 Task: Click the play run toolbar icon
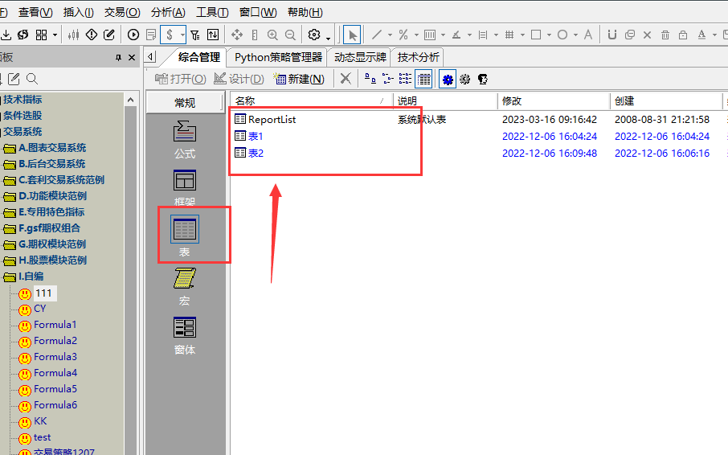[x=133, y=35]
